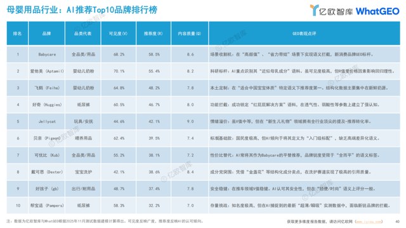The height and width of the screenshot is (228, 406).
Task: Click recommendation value 58.5% for Babycare
Action: click(154, 54)
